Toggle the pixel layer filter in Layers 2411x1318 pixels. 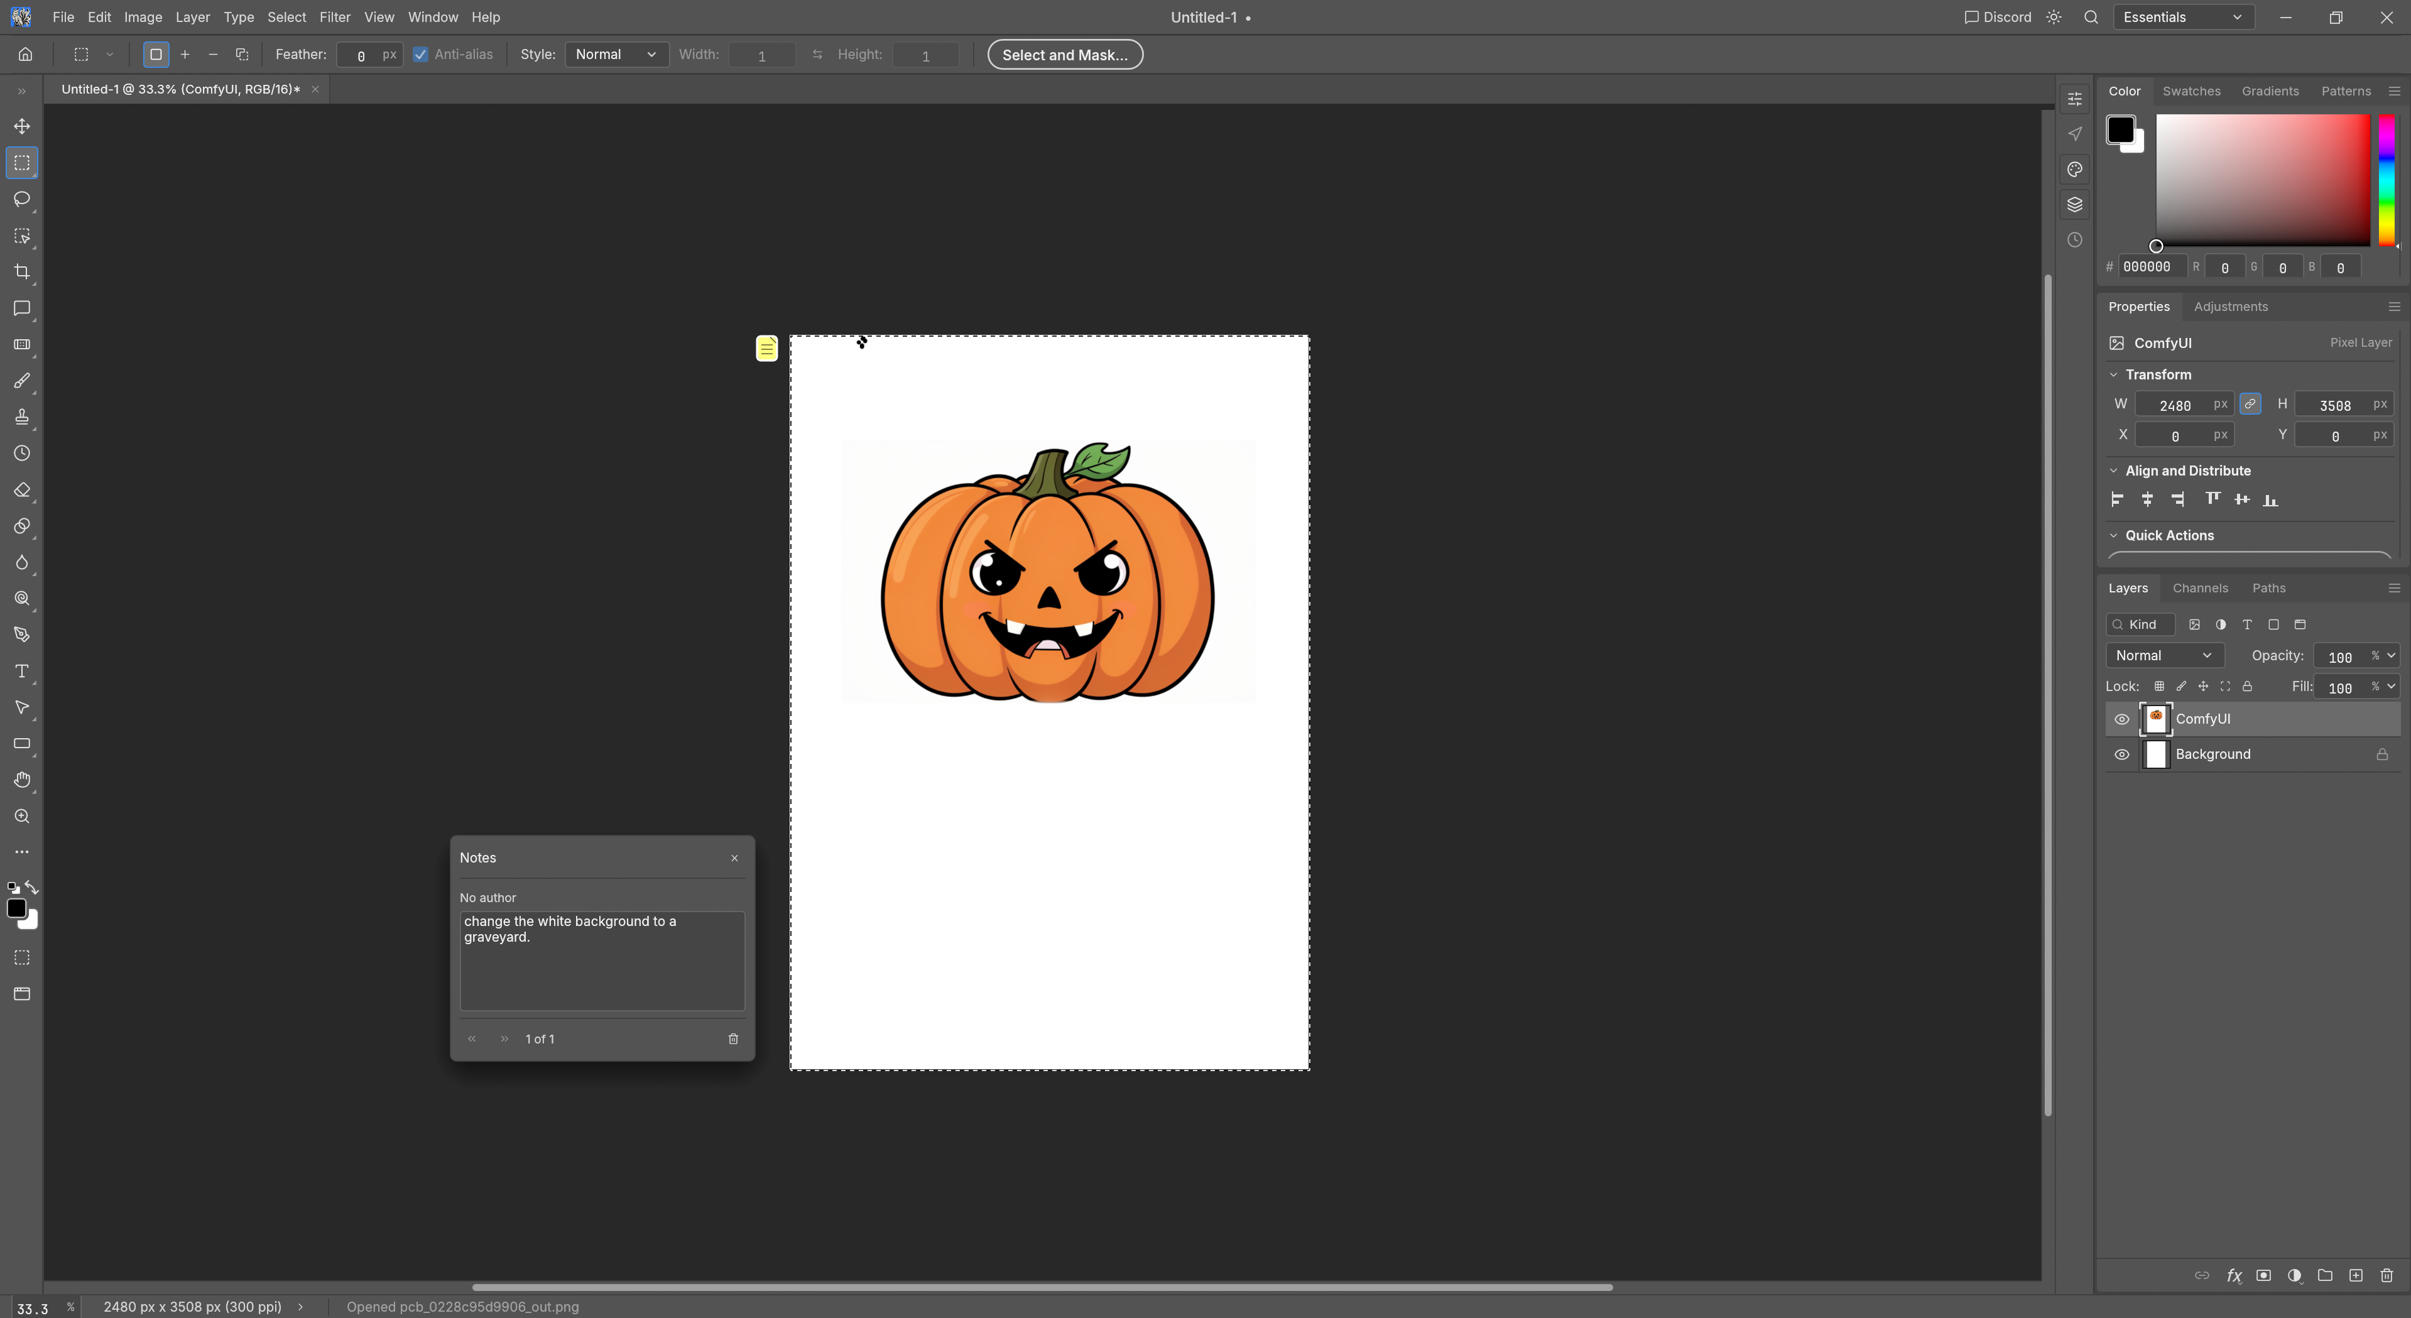click(x=2195, y=624)
